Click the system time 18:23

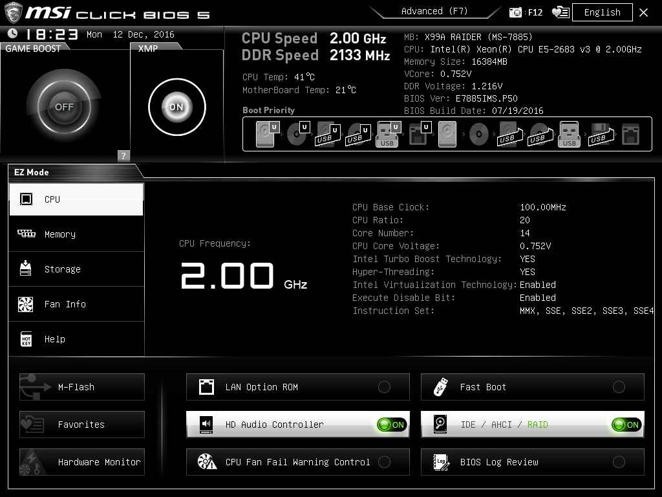(x=52, y=34)
